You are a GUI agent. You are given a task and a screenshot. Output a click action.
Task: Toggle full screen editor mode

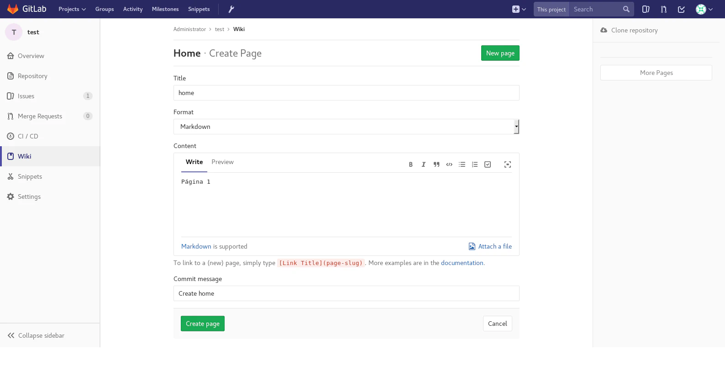point(507,165)
